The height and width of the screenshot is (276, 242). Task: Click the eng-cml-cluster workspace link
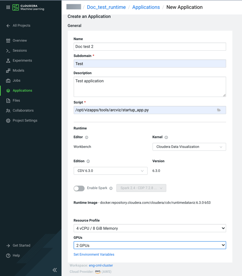(101, 265)
